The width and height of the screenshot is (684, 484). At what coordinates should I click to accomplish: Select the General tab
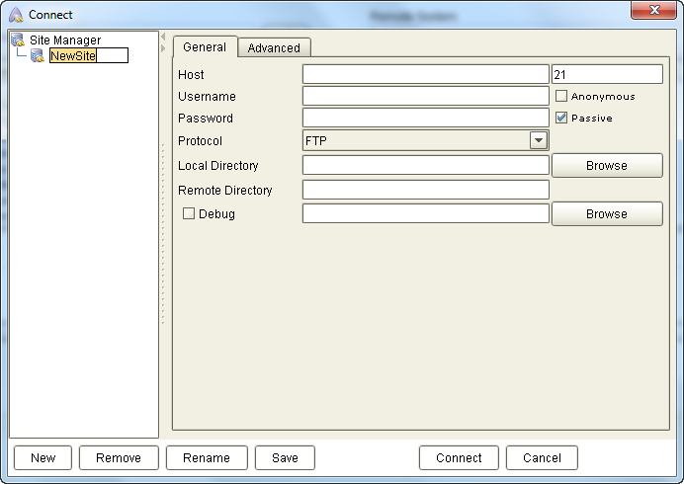pyautogui.click(x=205, y=47)
